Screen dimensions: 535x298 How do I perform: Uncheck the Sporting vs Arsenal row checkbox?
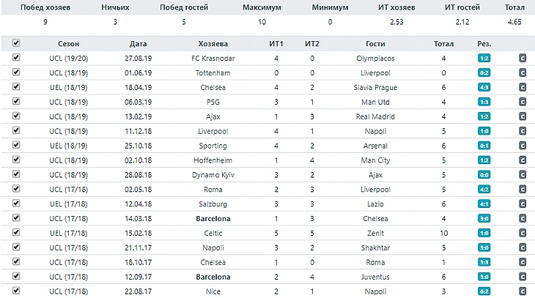[16, 146]
